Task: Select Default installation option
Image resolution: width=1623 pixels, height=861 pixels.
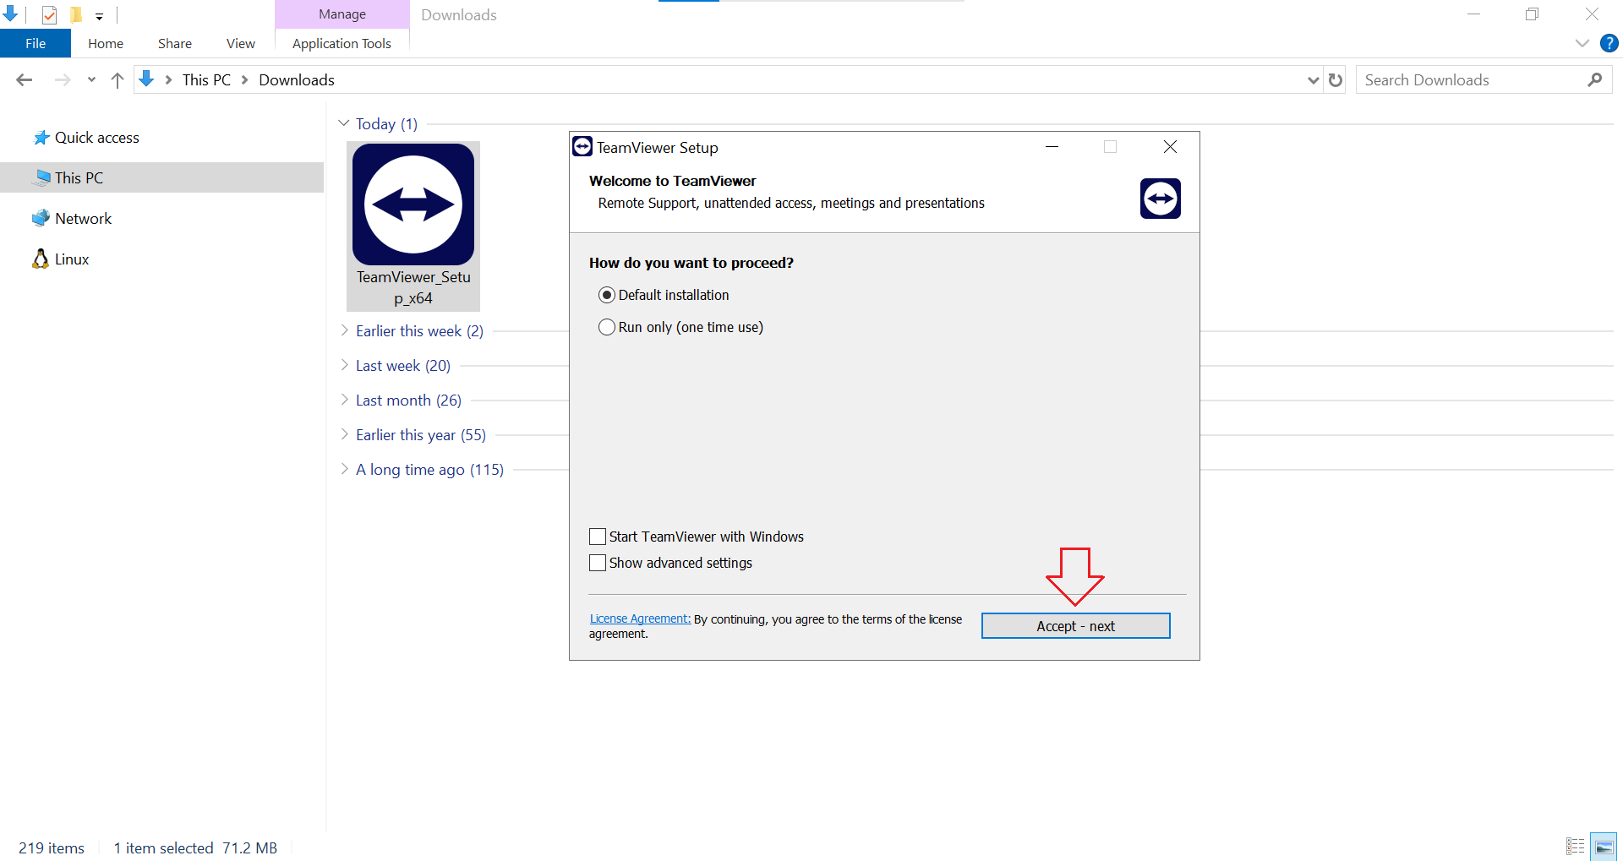Action: 607,295
